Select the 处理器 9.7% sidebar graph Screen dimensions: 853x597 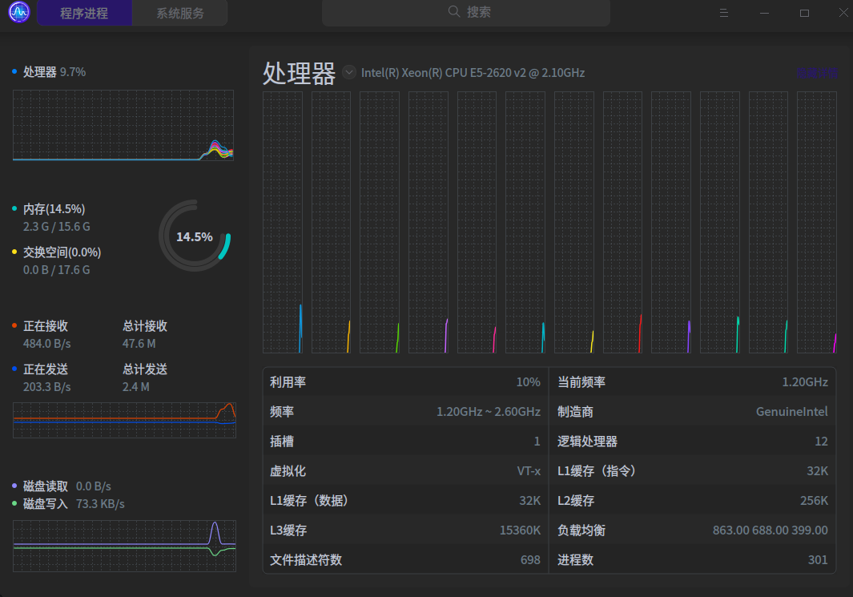point(123,125)
